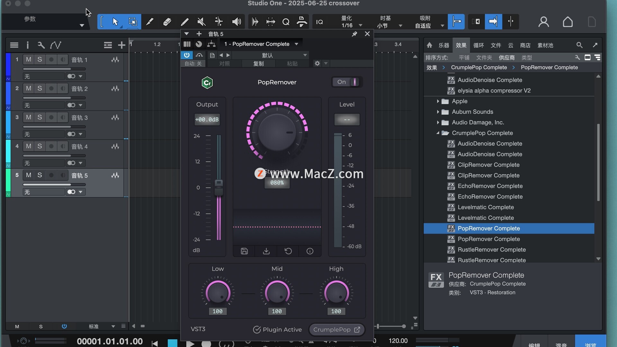Screen dimensions: 617x347
Task: Open the IQ quantize panel
Action: coord(319,22)
